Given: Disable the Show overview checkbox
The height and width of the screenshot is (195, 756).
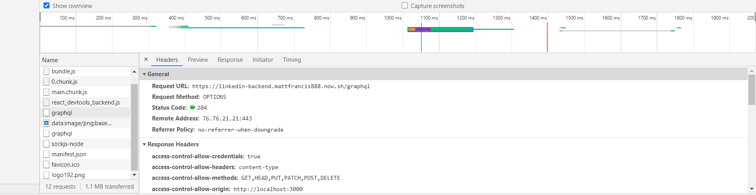Looking at the screenshot, I should coord(47,6).
